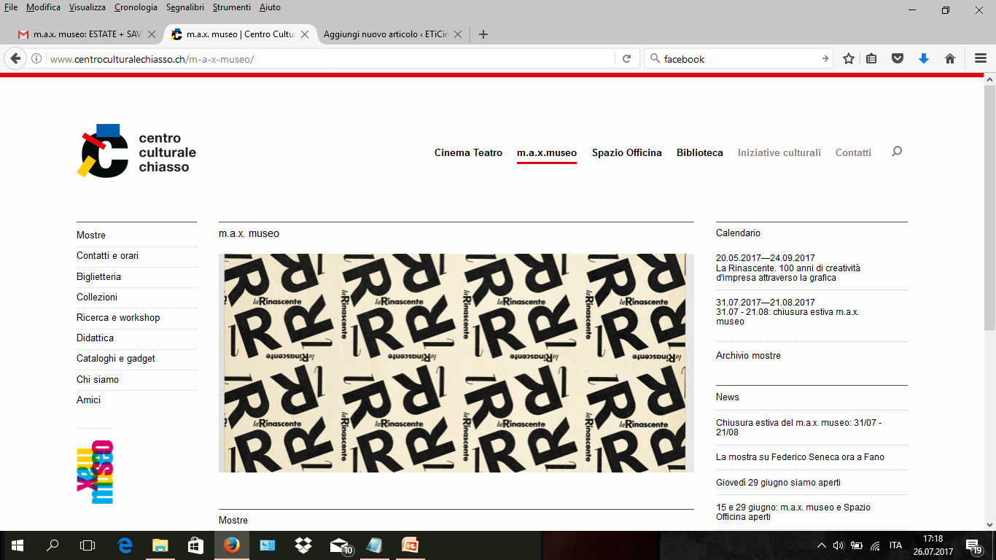Open the File menu
Image resolution: width=996 pixels, height=560 pixels.
pyautogui.click(x=11, y=7)
